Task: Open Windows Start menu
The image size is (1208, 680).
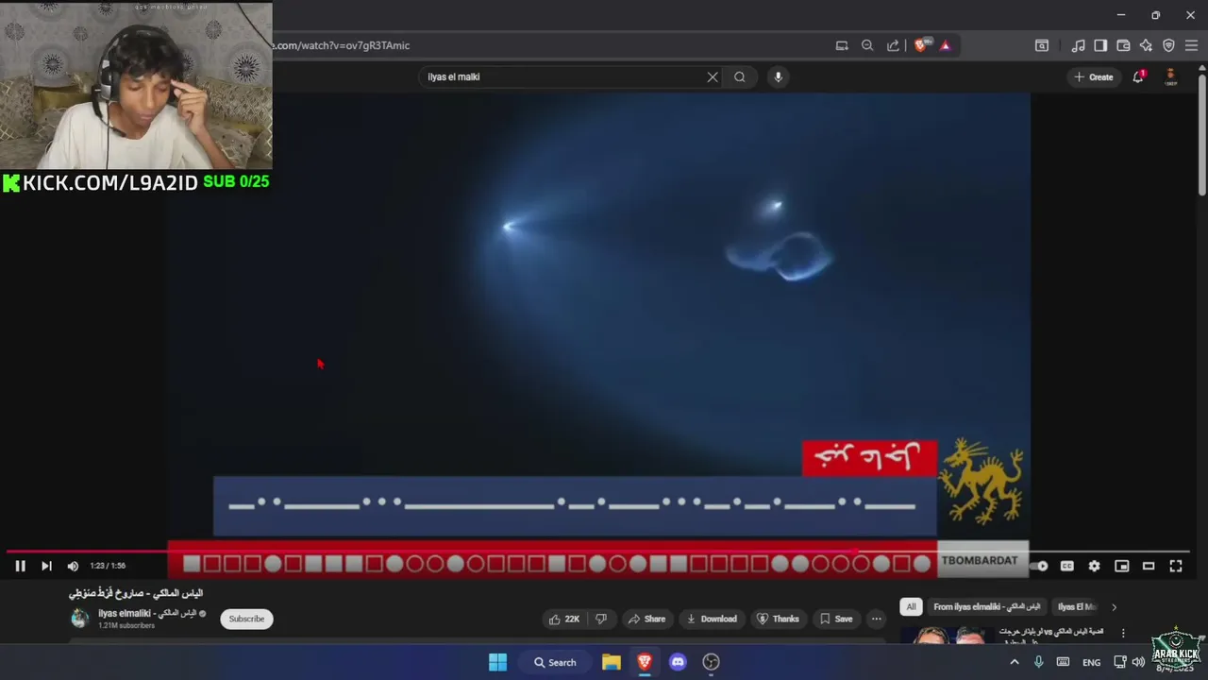Action: [x=497, y=662]
